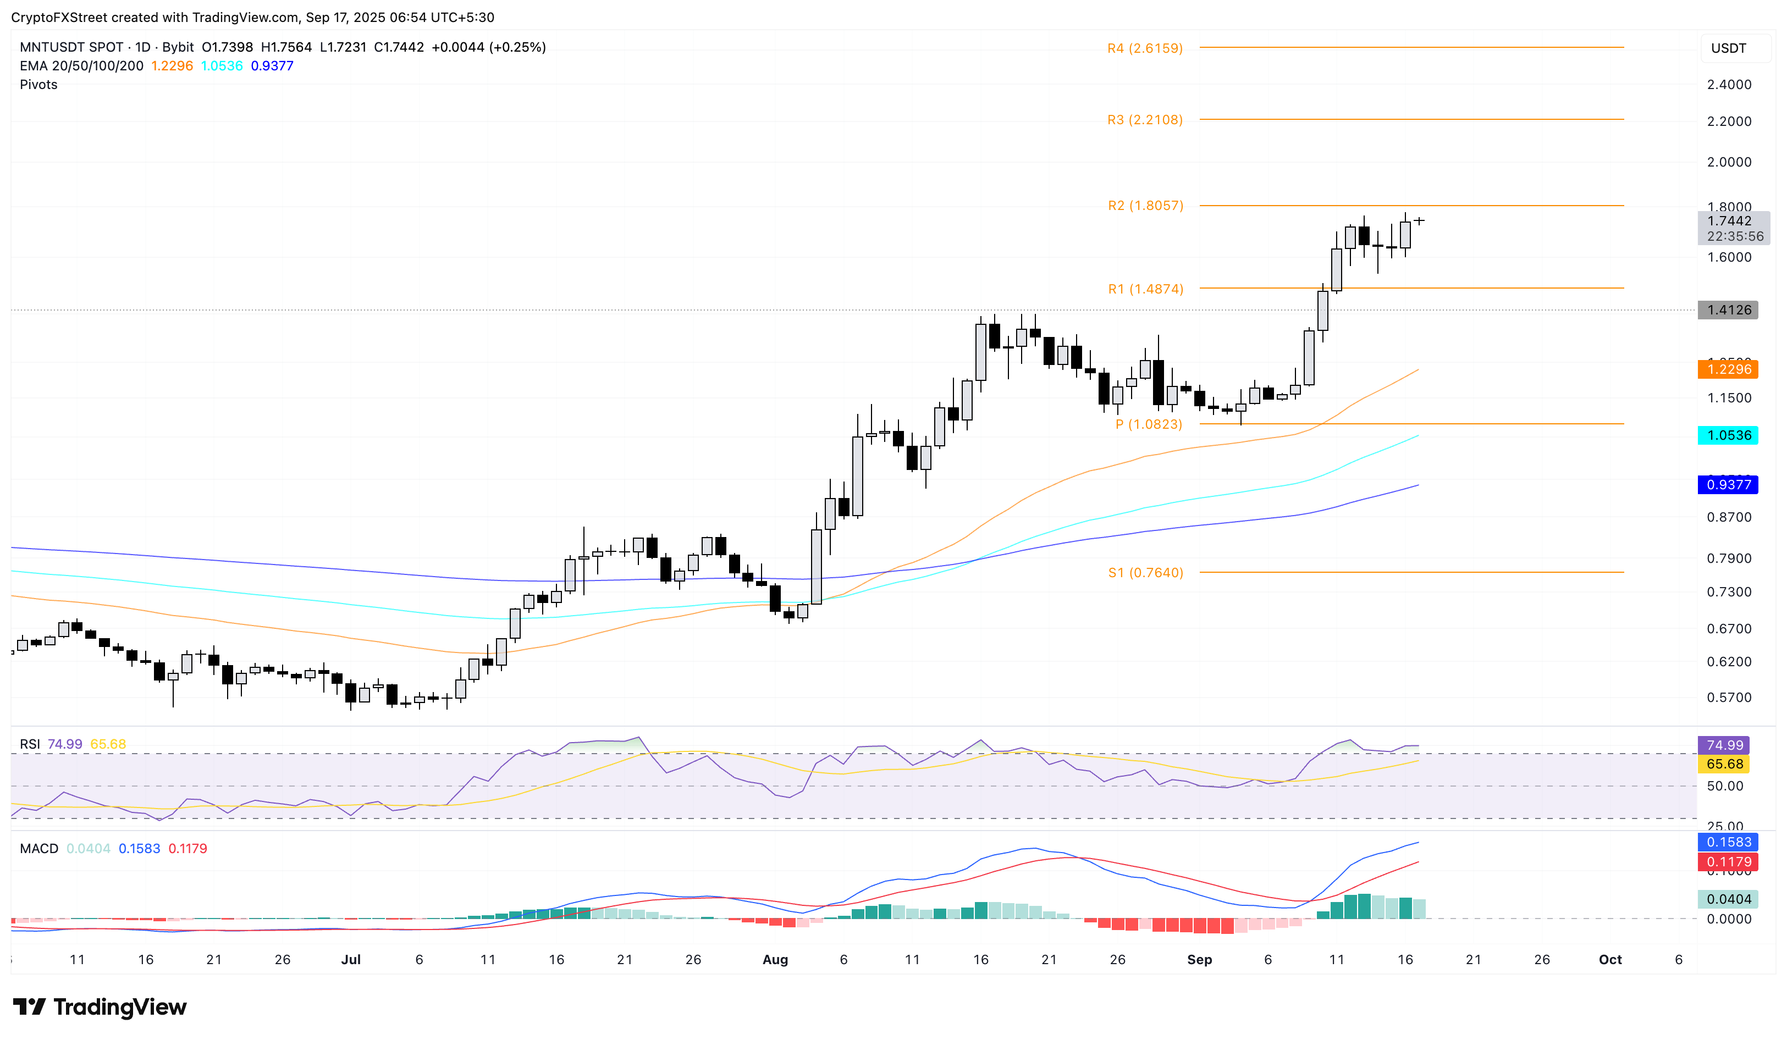Select the Pivots indicator legend
This screenshot has height=1040, width=1787.
tap(38, 84)
